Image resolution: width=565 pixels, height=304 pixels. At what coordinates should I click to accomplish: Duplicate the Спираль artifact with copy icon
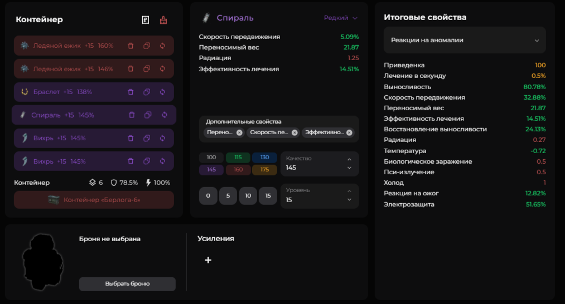click(x=148, y=115)
